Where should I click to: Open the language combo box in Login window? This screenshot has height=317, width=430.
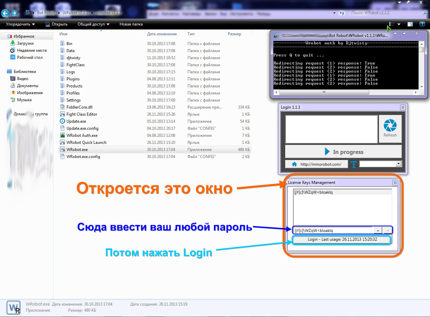click(x=380, y=164)
